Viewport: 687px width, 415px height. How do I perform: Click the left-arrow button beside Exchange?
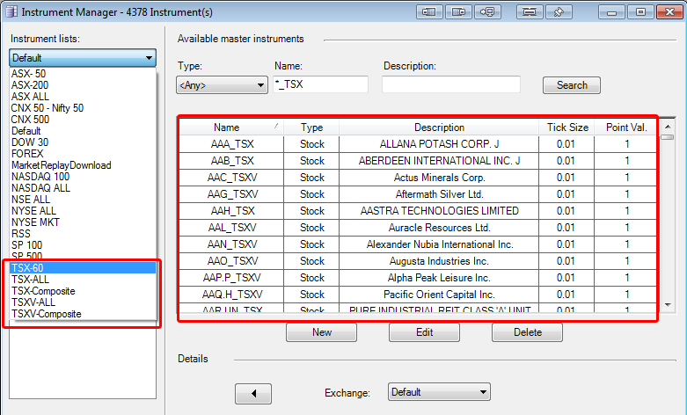253,394
